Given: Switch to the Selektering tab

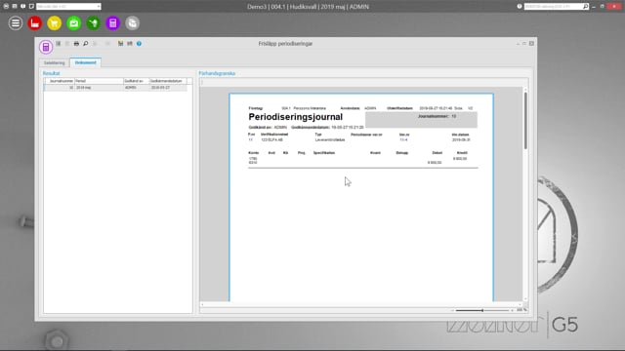Looking at the screenshot, I should [55, 62].
